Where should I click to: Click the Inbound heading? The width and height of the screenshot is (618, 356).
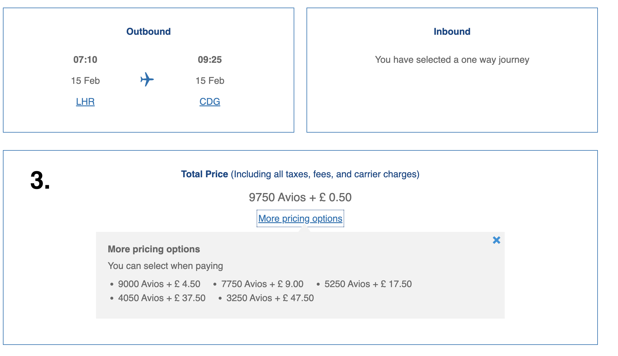click(452, 32)
